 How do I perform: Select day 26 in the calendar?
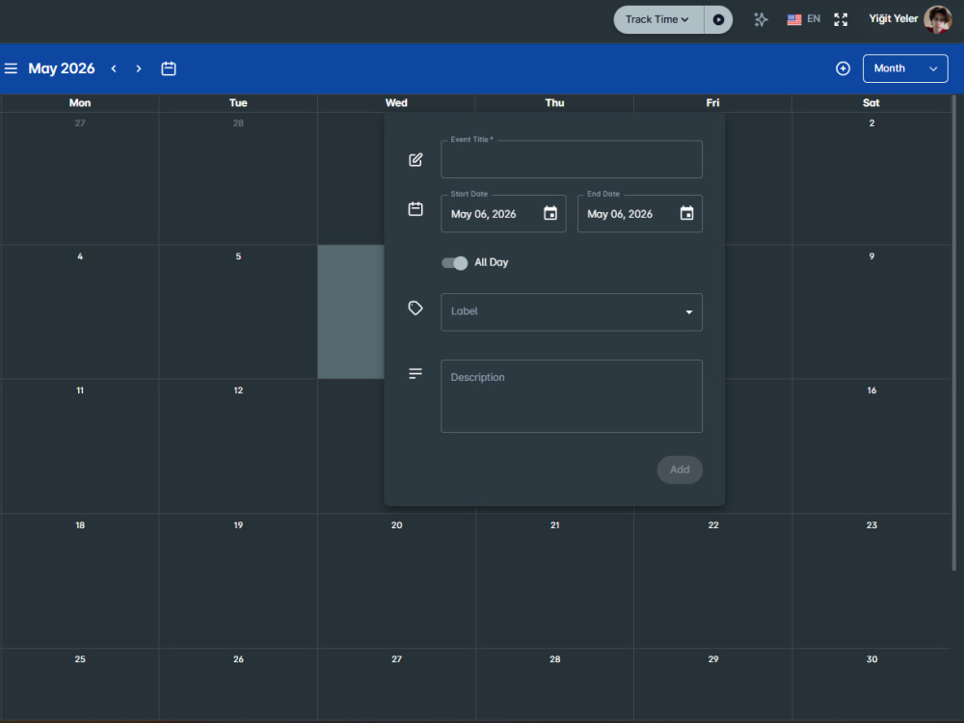238,659
